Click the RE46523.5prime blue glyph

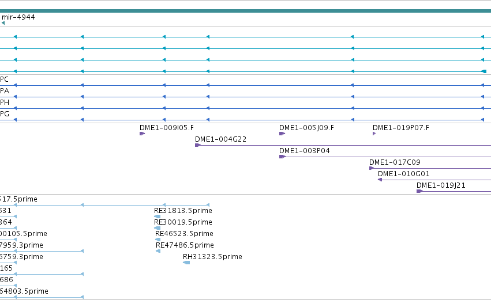pyautogui.click(x=158, y=240)
